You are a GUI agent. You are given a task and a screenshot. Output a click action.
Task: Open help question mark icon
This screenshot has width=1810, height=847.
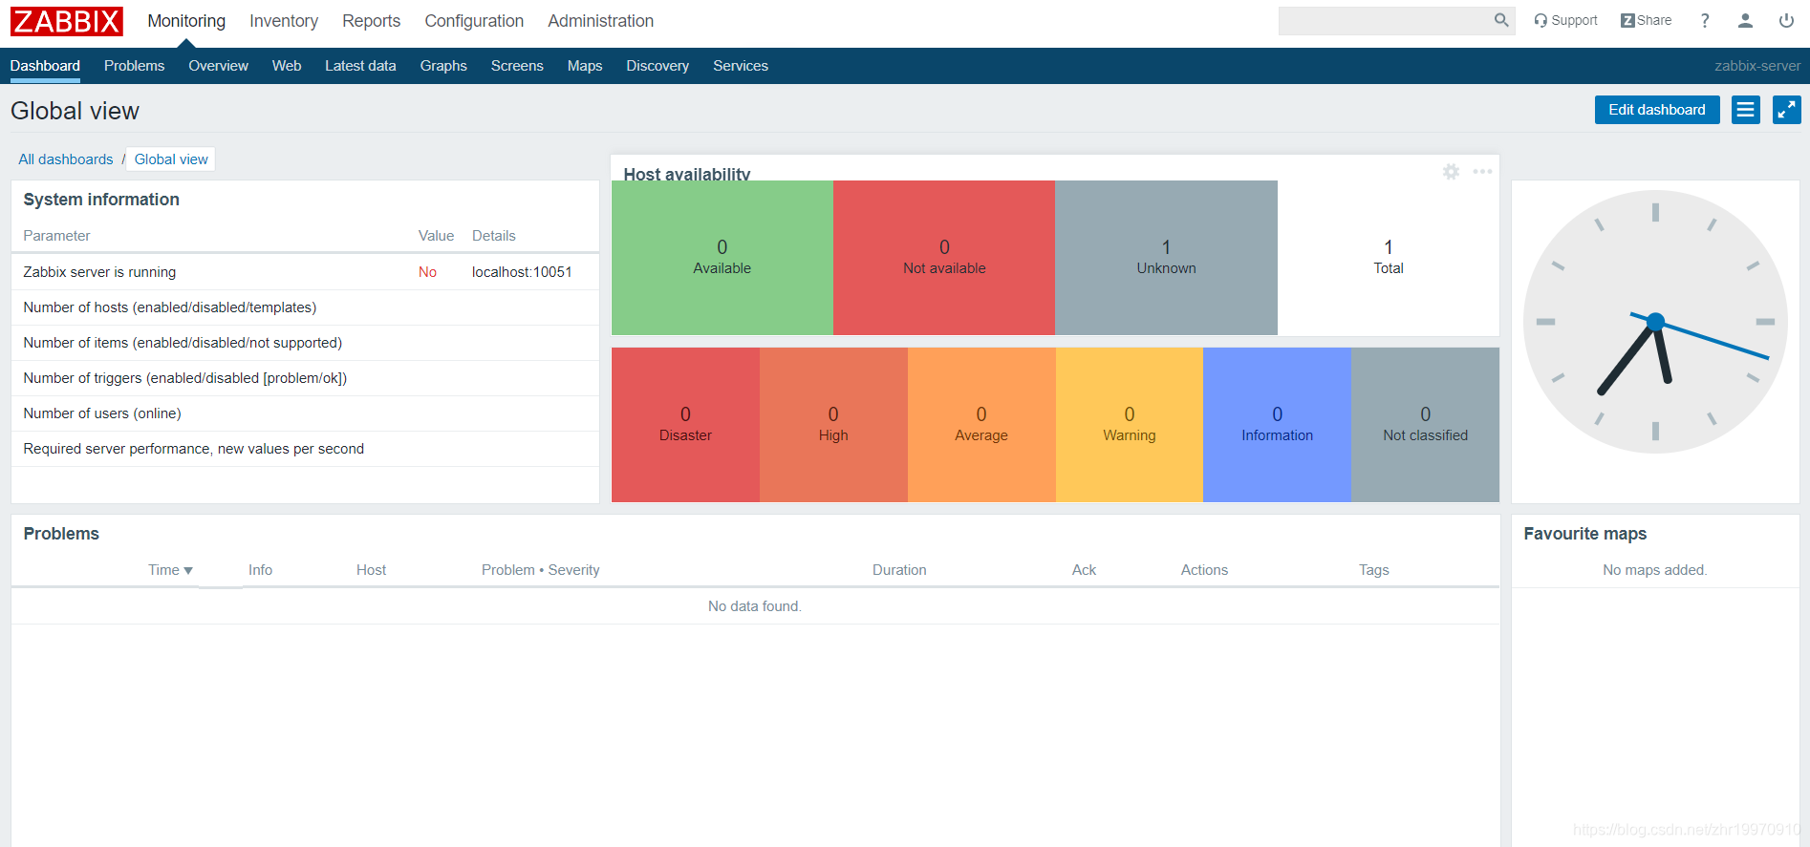pyautogui.click(x=1705, y=20)
